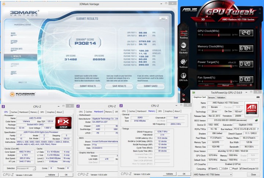This screenshot has height=178, width=264.
Task: Open Caches tab in the AMD FX-8350 CPU-Z window
Action: click(x=14, y=112)
